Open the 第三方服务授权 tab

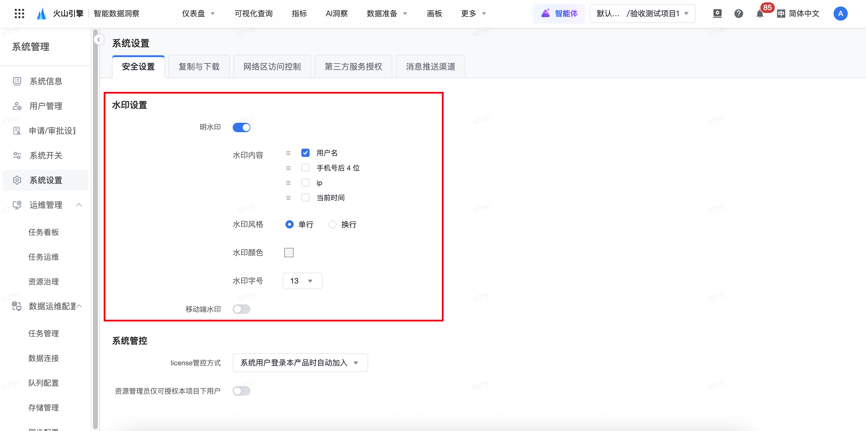(x=353, y=67)
